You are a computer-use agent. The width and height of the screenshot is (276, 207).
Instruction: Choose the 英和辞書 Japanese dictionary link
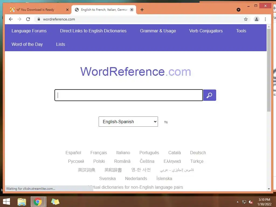click(x=113, y=170)
